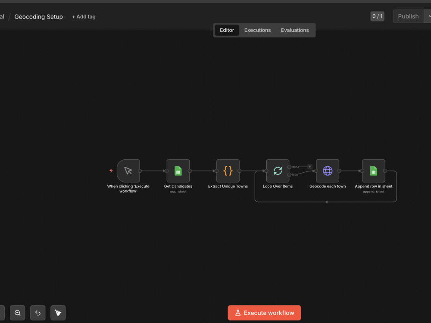431x323 pixels.
Task: Click the + Add tag link
Action: coord(84,17)
